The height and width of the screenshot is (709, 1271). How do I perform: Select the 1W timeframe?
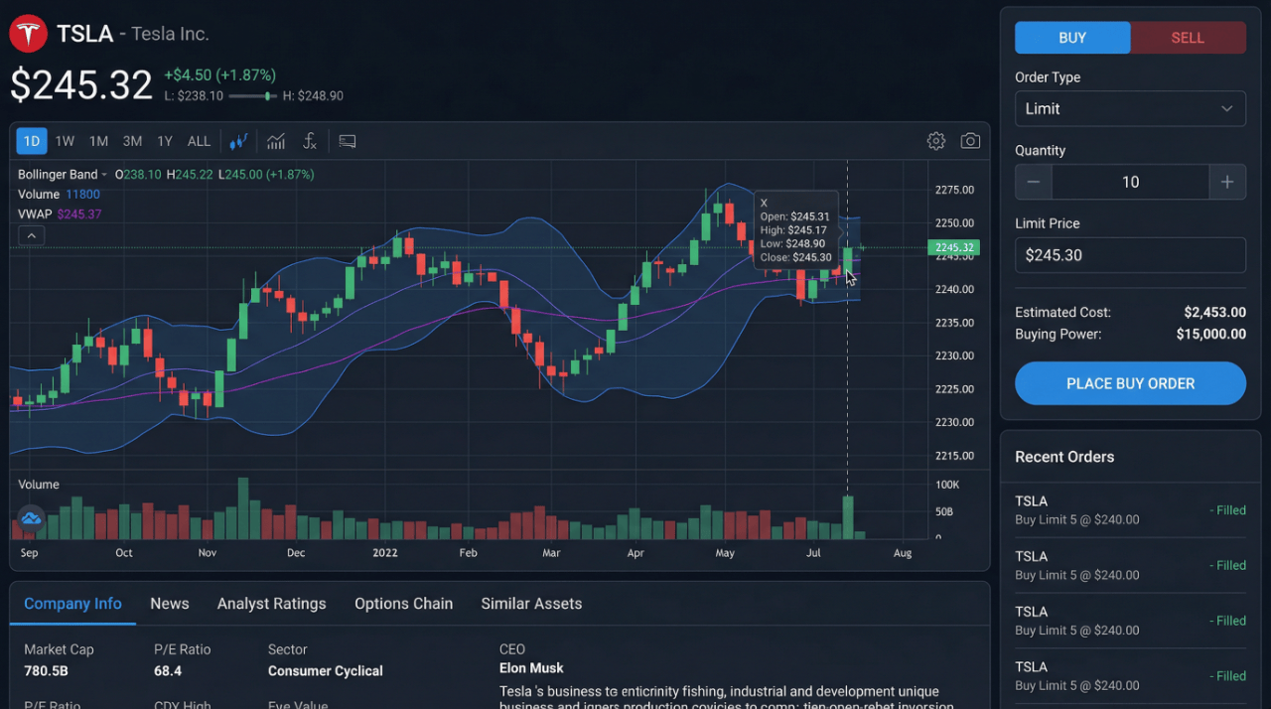tap(65, 141)
